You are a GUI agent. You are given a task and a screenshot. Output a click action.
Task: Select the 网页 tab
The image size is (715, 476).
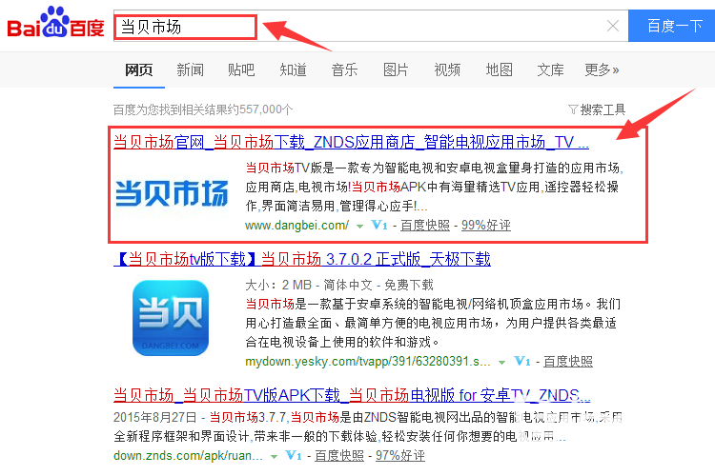(138, 70)
